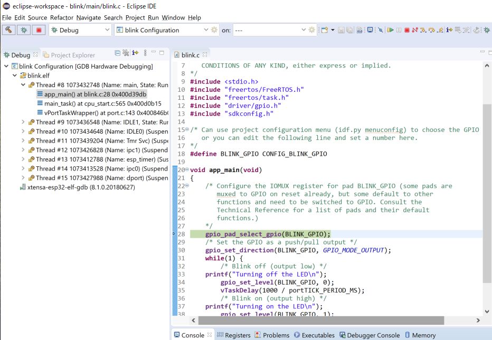Toggle Use Step Filters icon
The image size is (492, 340).
(x=467, y=30)
